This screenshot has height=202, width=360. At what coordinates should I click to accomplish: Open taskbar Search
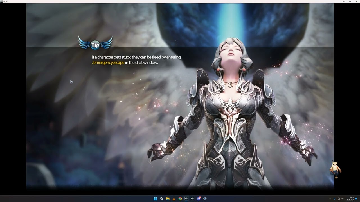pos(161,199)
